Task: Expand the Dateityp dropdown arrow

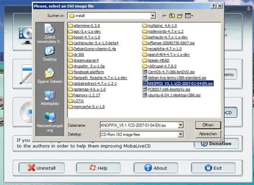Action: coord(181,134)
